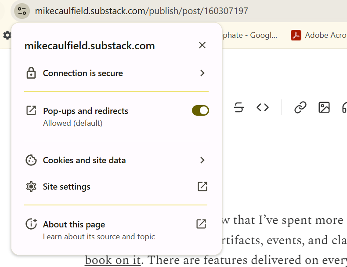Open Connection is secure details
The height and width of the screenshot is (267, 347).
(116, 73)
